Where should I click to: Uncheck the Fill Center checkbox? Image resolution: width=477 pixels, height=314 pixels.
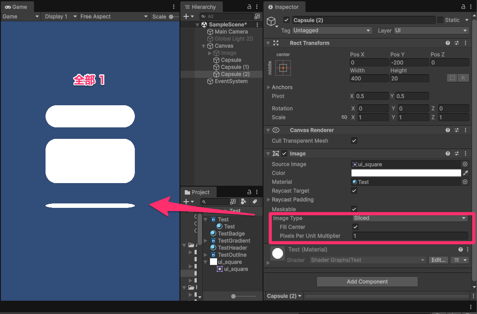coord(355,227)
